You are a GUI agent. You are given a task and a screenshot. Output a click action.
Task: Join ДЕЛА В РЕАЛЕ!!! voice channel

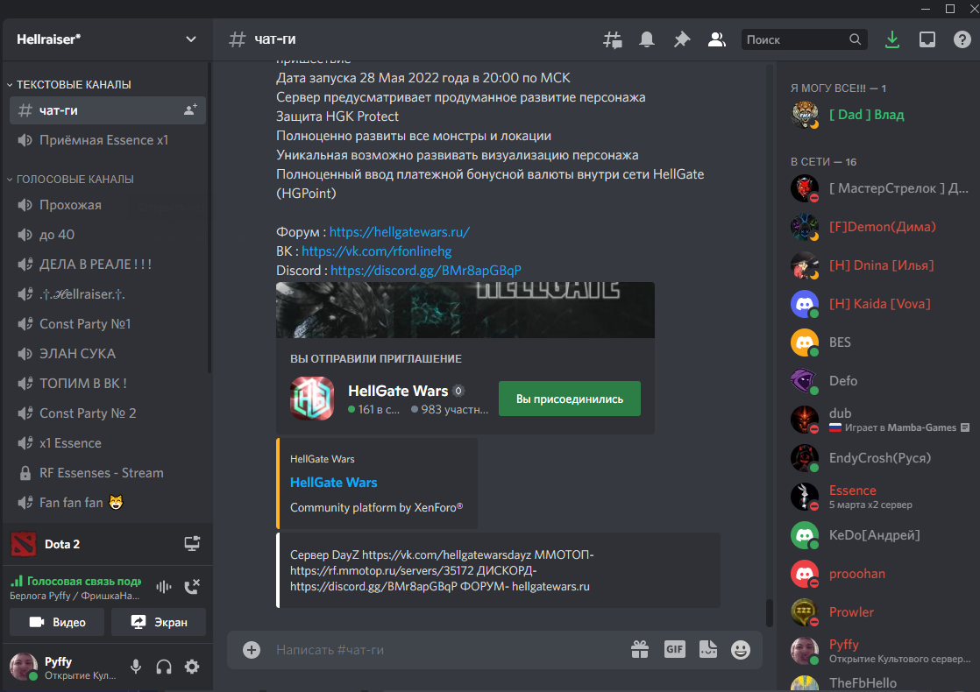pos(108,265)
